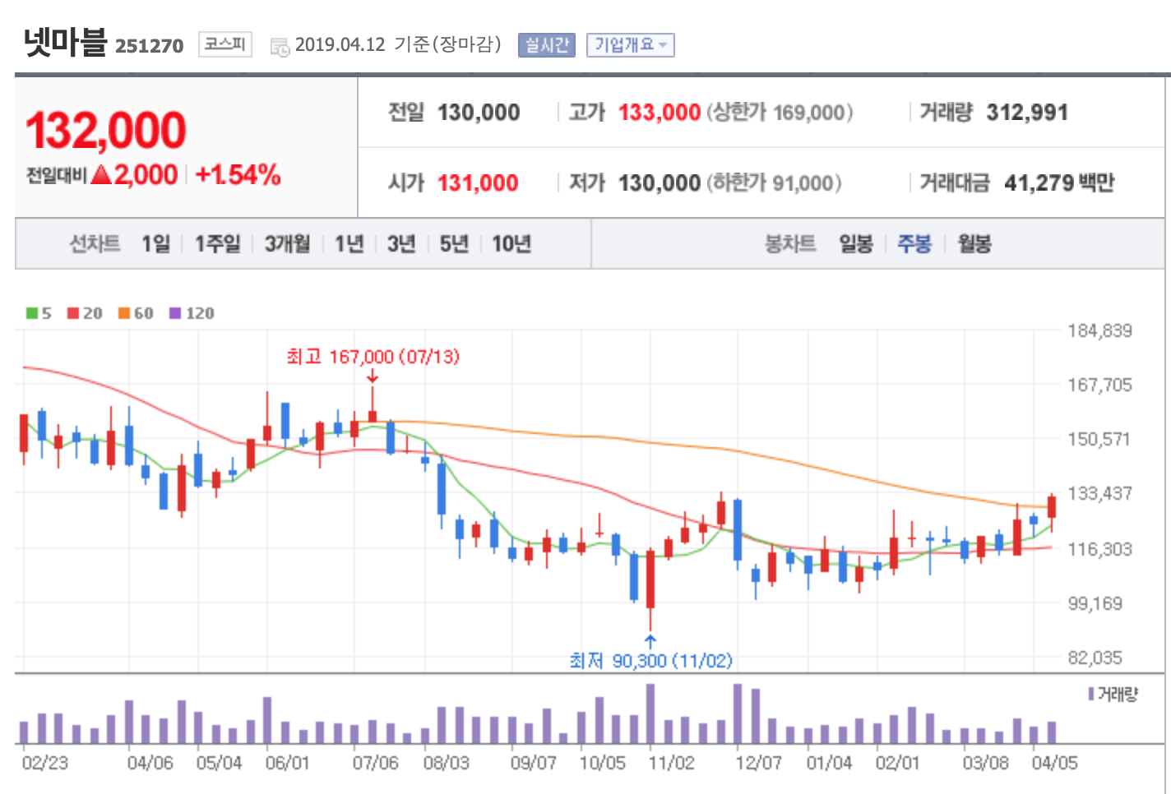Click the 저가 130,000 value
The image size is (1171, 794).
659,182
